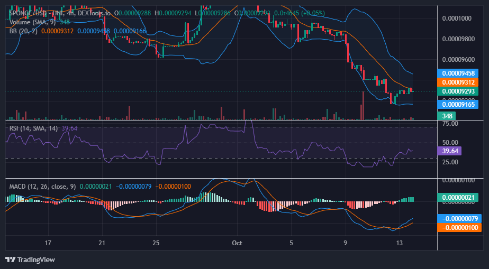Click the orange −0.00000100 value in the MACD legend
The width and height of the screenshot is (489, 269).
(x=173, y=187)
